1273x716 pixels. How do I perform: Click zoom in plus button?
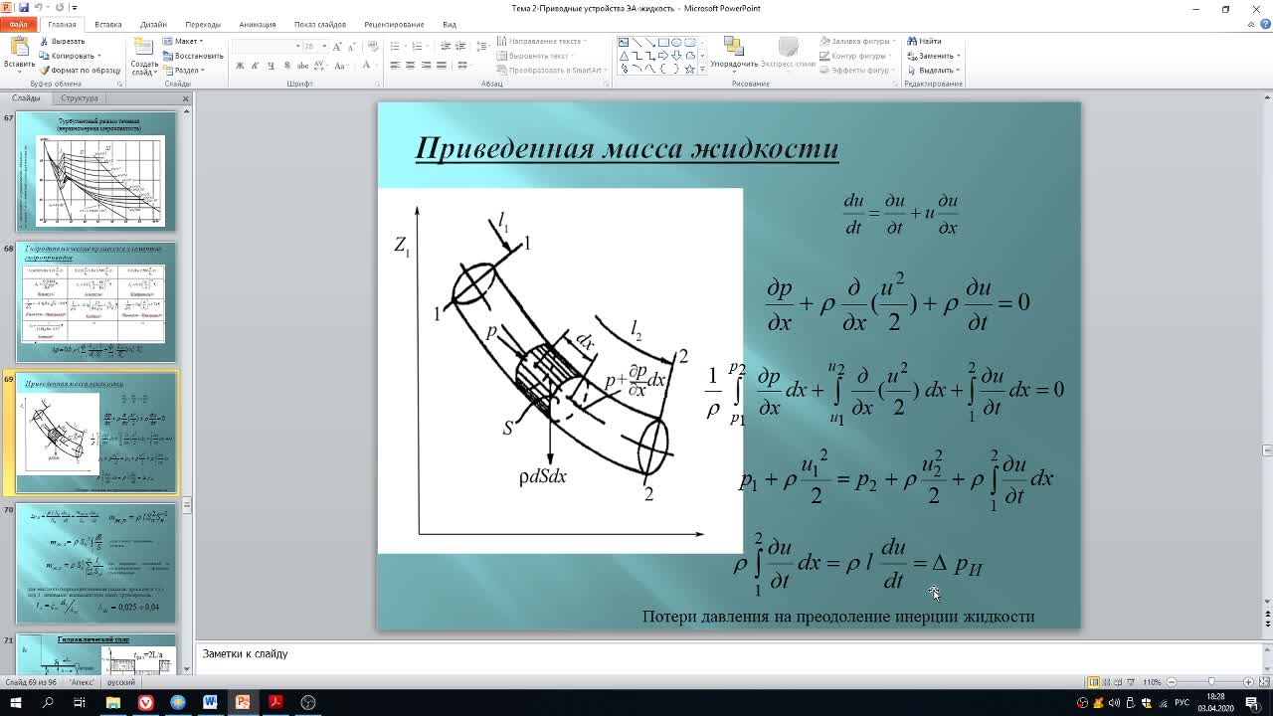click(x=1249, y=682)
